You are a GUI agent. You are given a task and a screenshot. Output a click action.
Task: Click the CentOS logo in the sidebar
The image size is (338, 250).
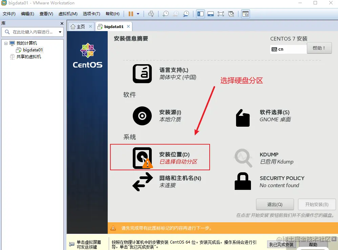[x=87, y=55]
